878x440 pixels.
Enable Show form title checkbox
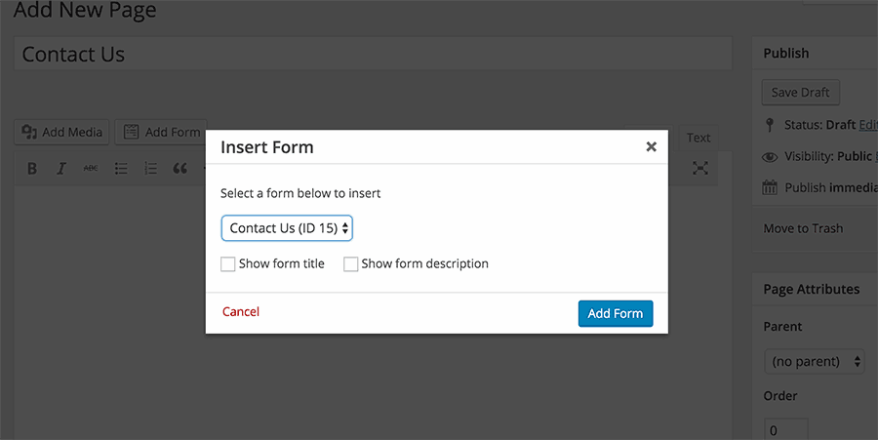point(228,264)
